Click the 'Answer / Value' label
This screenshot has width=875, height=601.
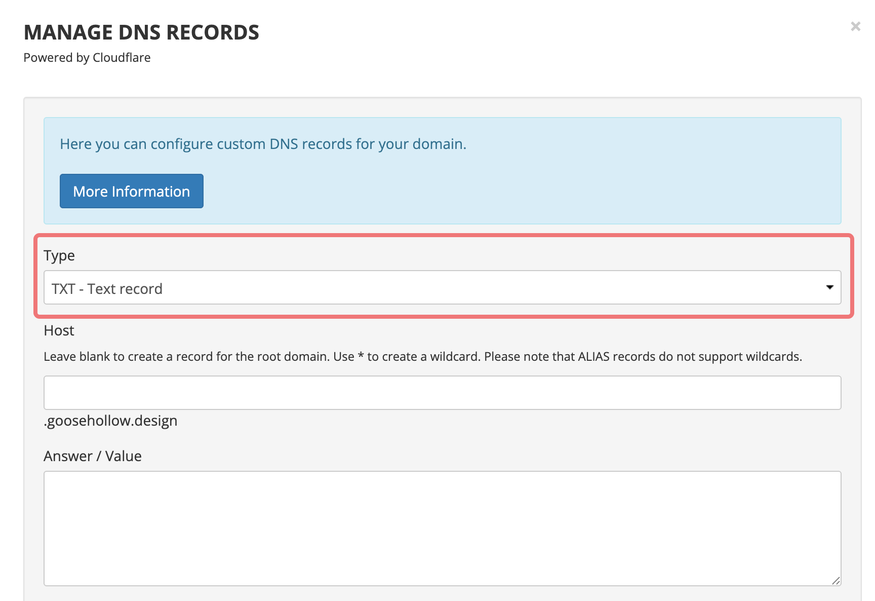pyautogui.click(x=93, y=456)
